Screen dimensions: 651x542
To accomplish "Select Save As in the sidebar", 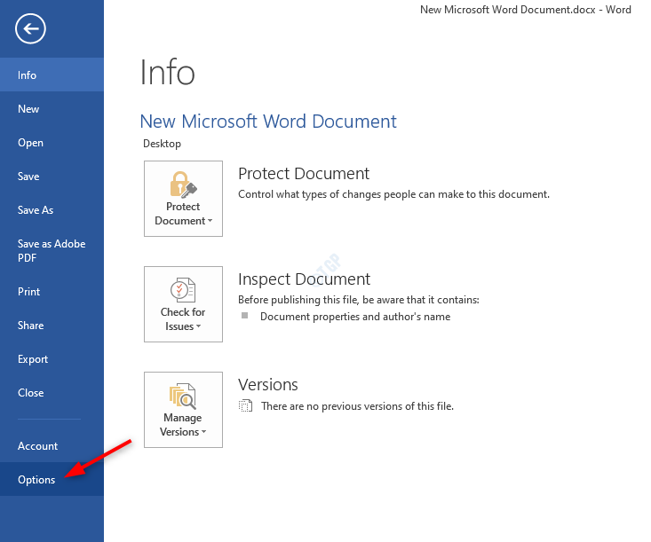I will point(52,210).
